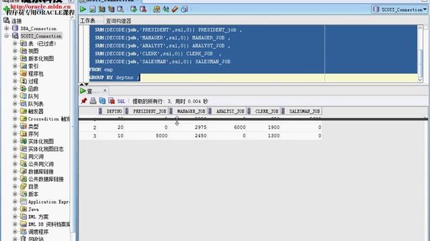Select the 队列表 tree item
This screenshot has width=430, height=241.
point(36,104)
